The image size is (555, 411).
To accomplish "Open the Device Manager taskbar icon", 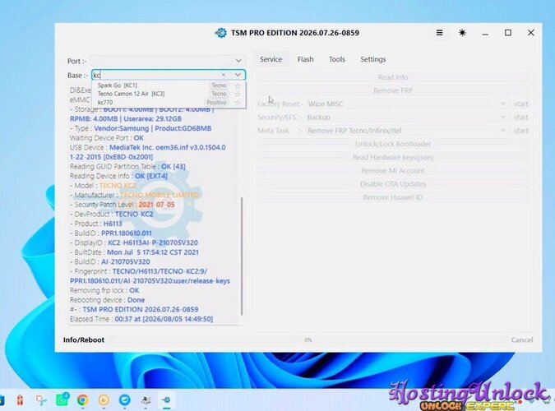I will tap(146, 400).
